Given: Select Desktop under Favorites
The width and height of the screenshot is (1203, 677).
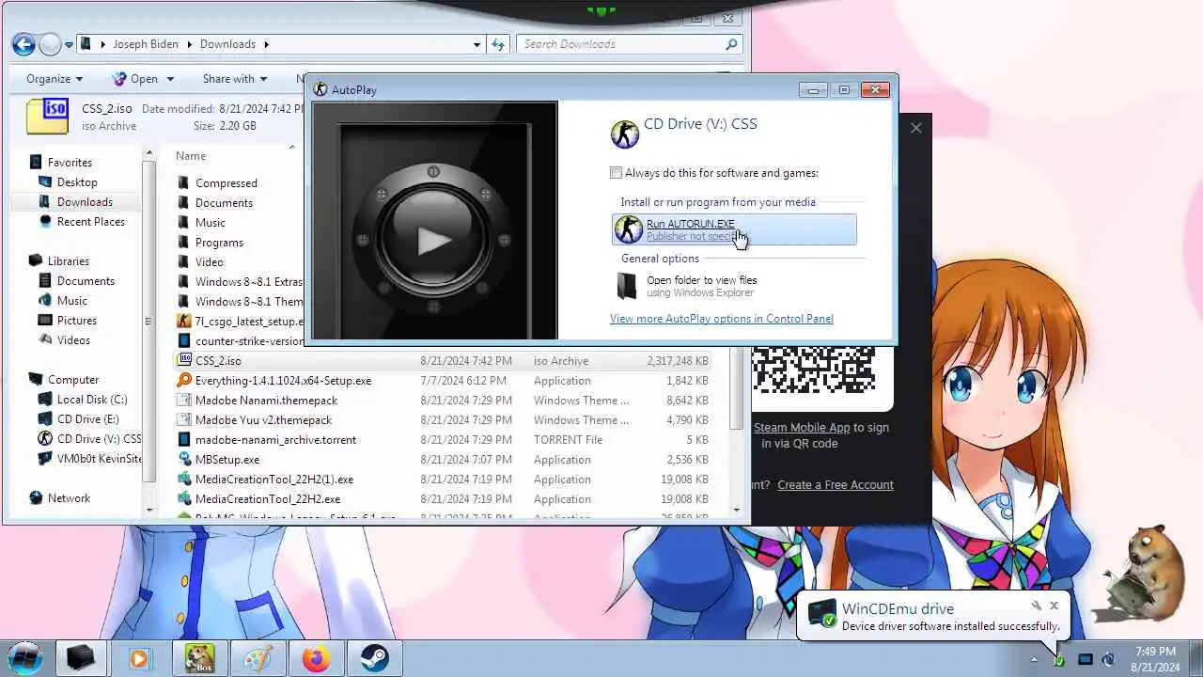Looking at the screenshot, I should pyautogui.click(x=77, y=182).
